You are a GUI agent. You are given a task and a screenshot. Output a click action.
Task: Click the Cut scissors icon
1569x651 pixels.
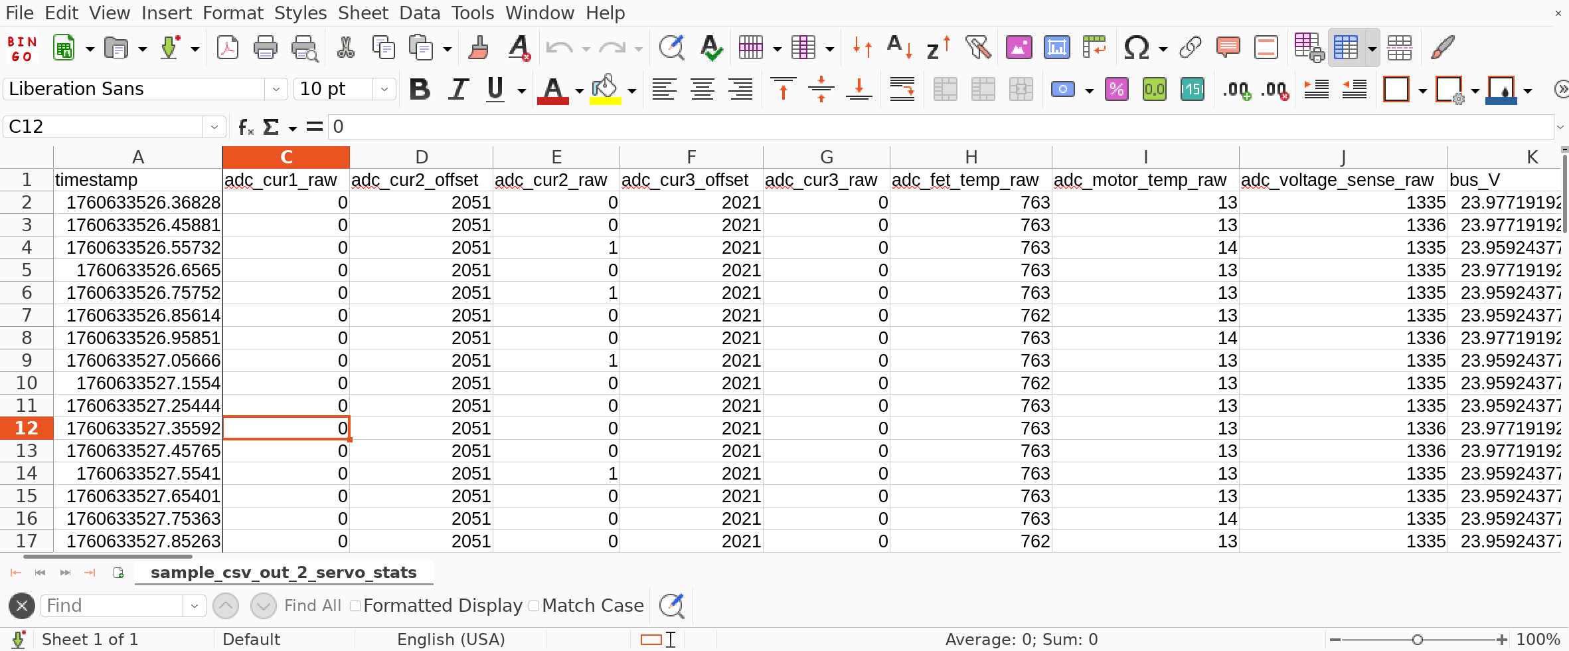[x=345, y=48]
